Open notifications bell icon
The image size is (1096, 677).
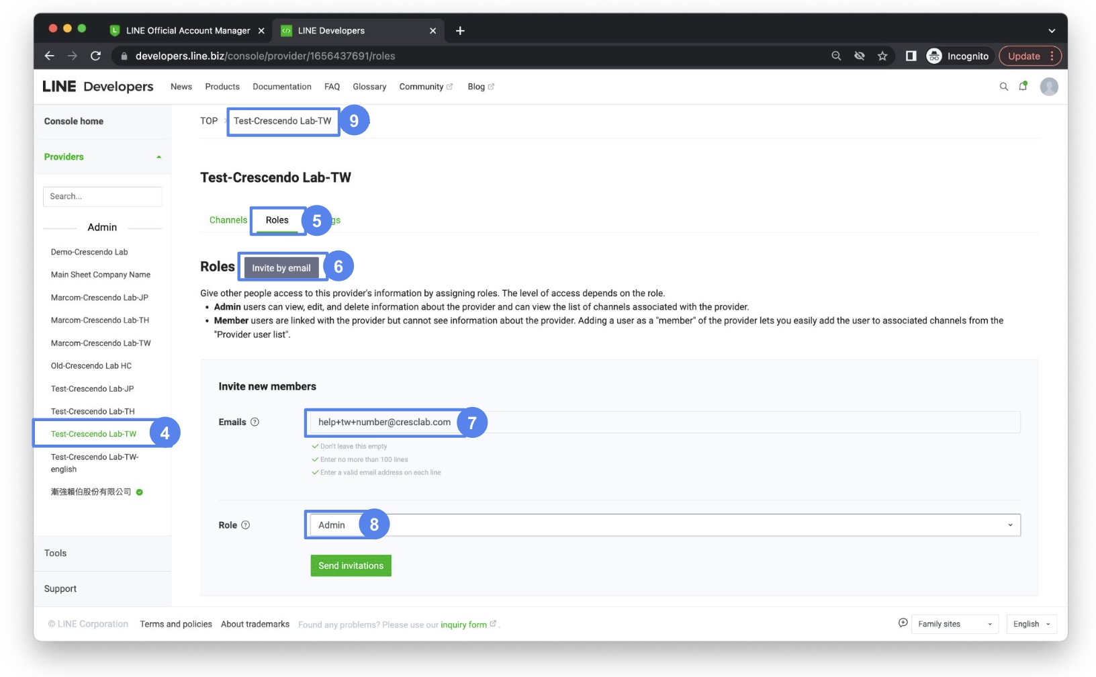(1023, 86)
